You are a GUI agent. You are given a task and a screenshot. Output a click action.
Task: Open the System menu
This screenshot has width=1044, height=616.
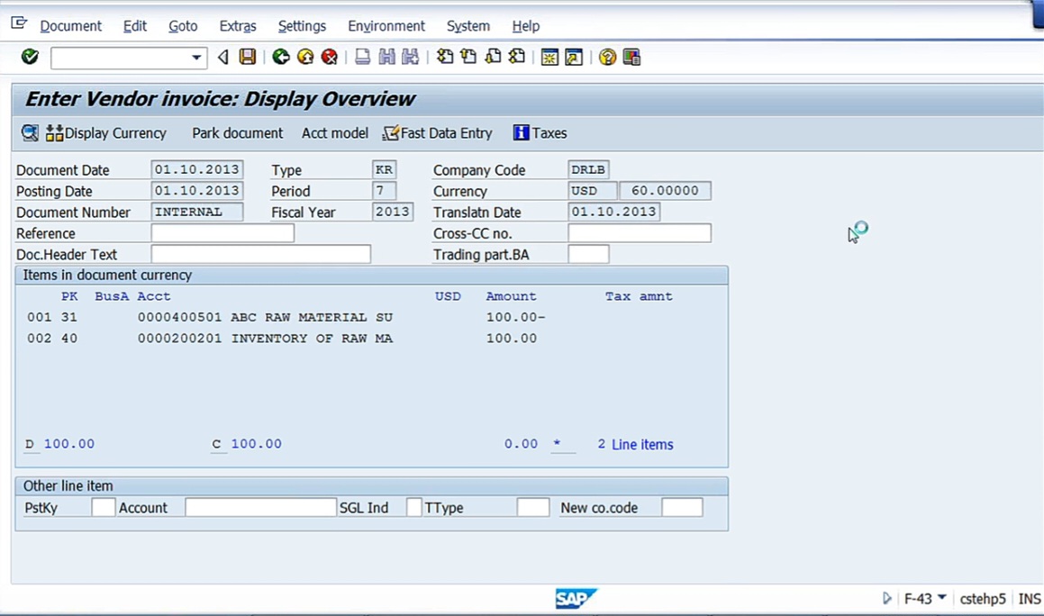tap(468, 26)
